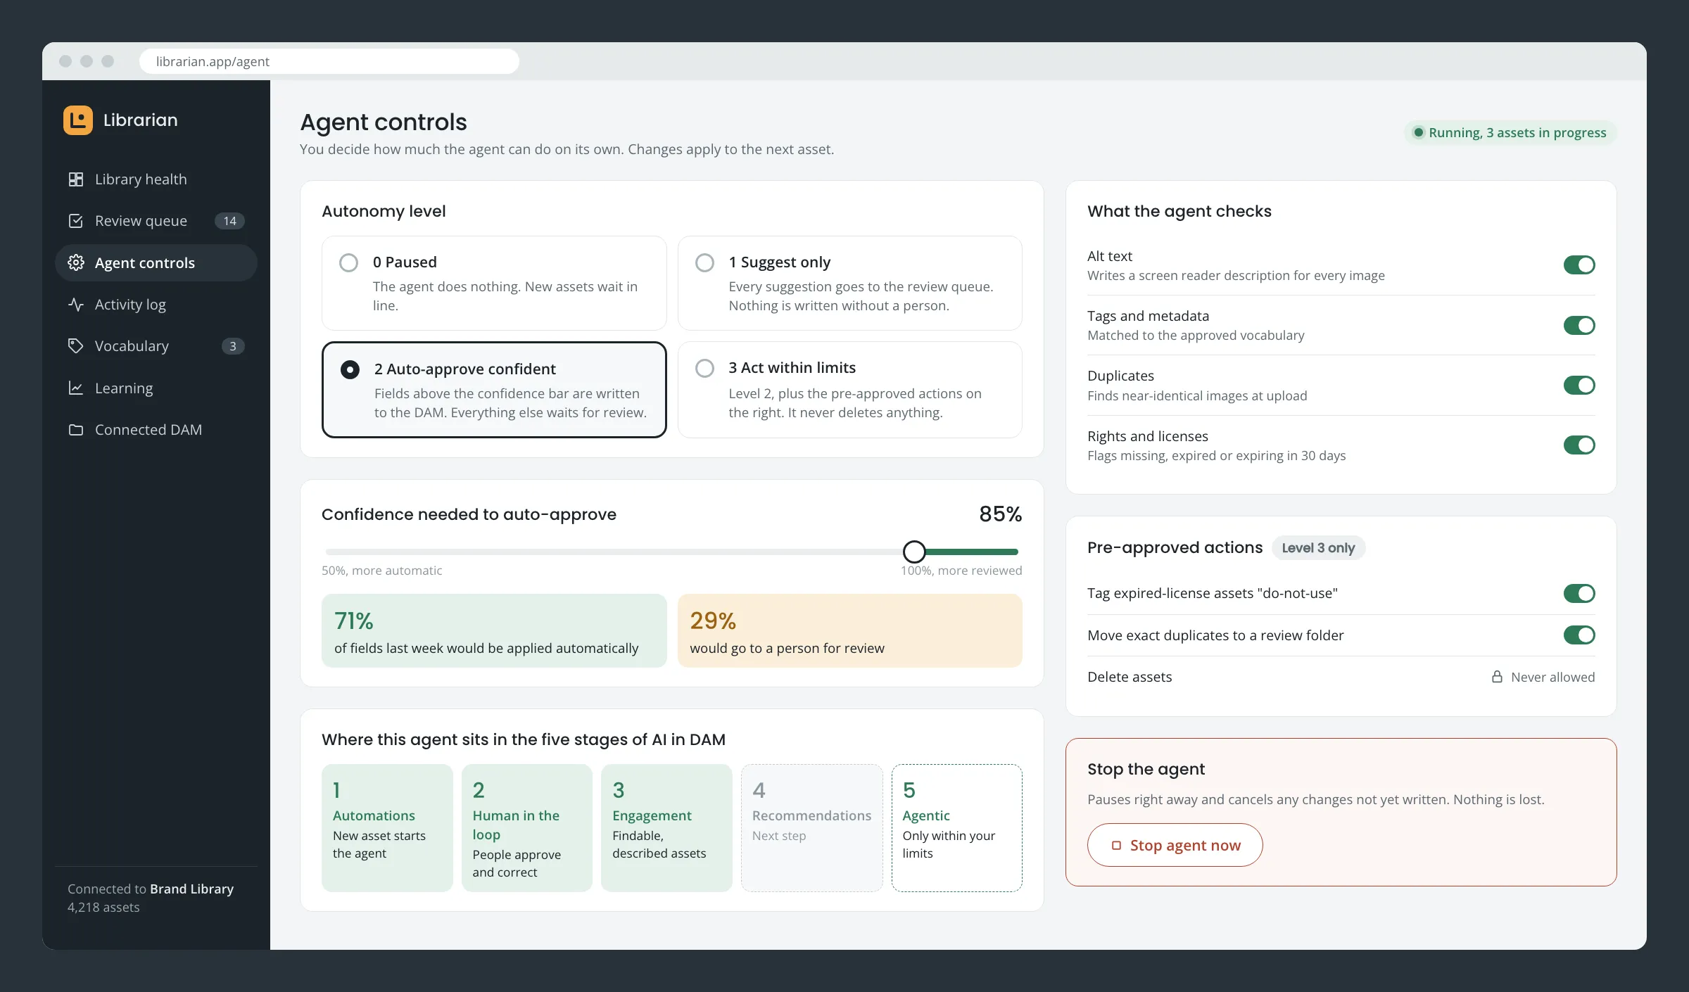Toggle the Alt text check off
This screenshot has width=1689, height=992.
pyautogui.click(x=1579, y=265)
